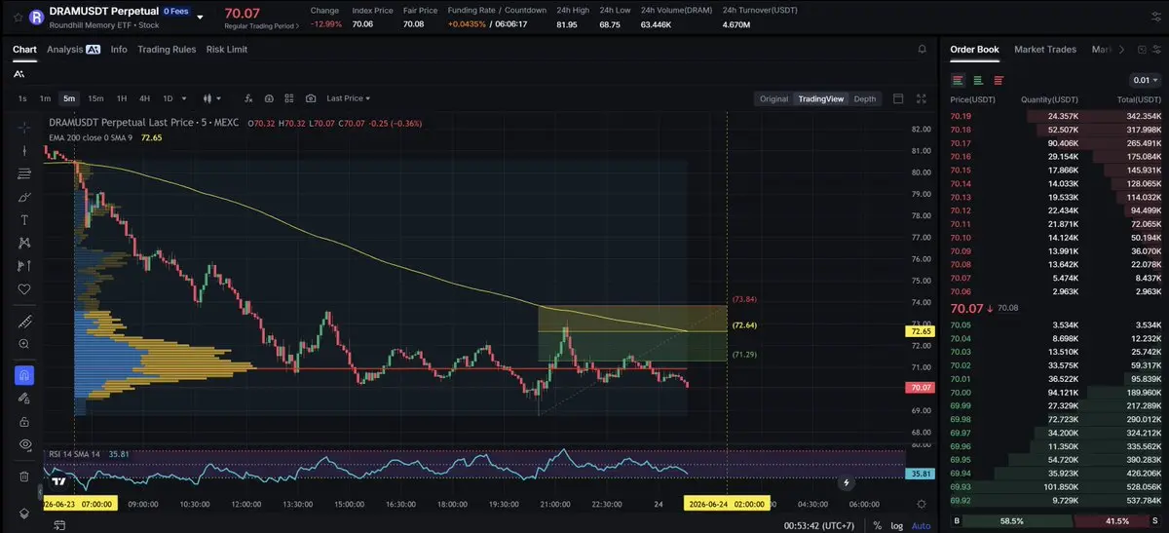Open the 0.01 price precision dropdown
Viewport: 1169px width, 533px height.
pyautogui.click(x=1146, y=80)
